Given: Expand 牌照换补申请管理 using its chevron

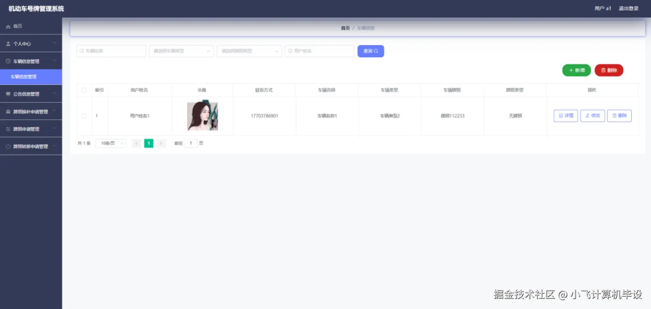Looking at the screenshot, I should [x=54, y=111].
